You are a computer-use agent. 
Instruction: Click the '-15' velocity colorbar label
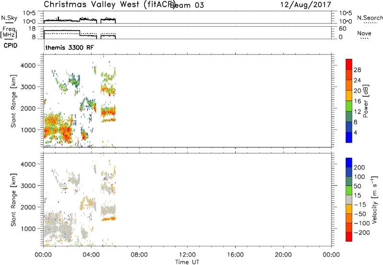pyautogui.click(x=360, y=205)
